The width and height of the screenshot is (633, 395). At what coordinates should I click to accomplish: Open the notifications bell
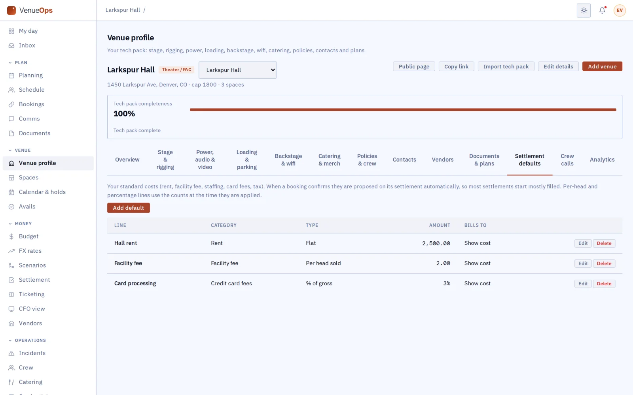[602, 10]
